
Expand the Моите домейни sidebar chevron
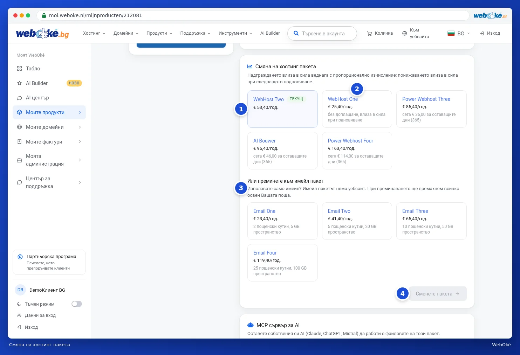(x=80, y=127)
